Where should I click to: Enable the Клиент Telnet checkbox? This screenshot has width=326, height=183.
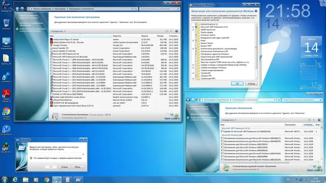(196, 43)
